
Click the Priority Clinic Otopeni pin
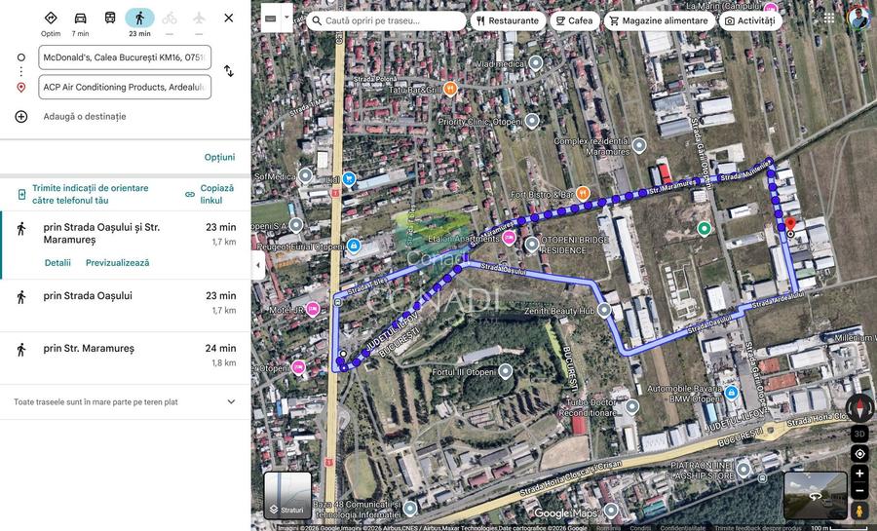(x=532, y=120)
